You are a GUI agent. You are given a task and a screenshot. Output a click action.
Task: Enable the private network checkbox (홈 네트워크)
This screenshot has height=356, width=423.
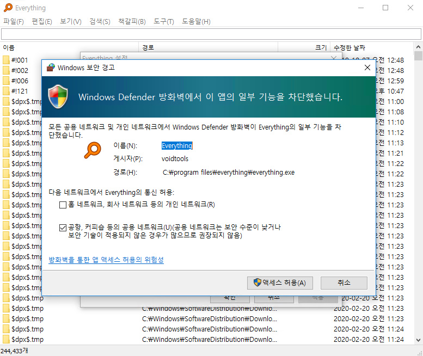63,205
